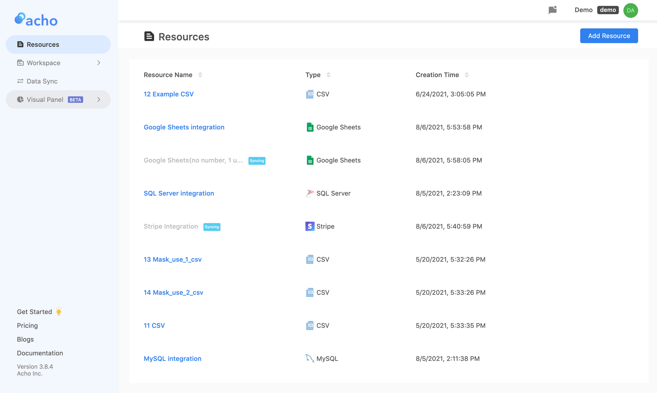Open Data Sync in the sidebar
The width and height of the screenshot is (657, 393).
(x=58, y=81)
